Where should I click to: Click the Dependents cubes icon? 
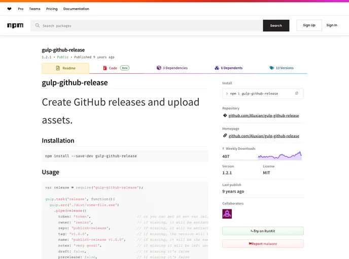(217, 68)
